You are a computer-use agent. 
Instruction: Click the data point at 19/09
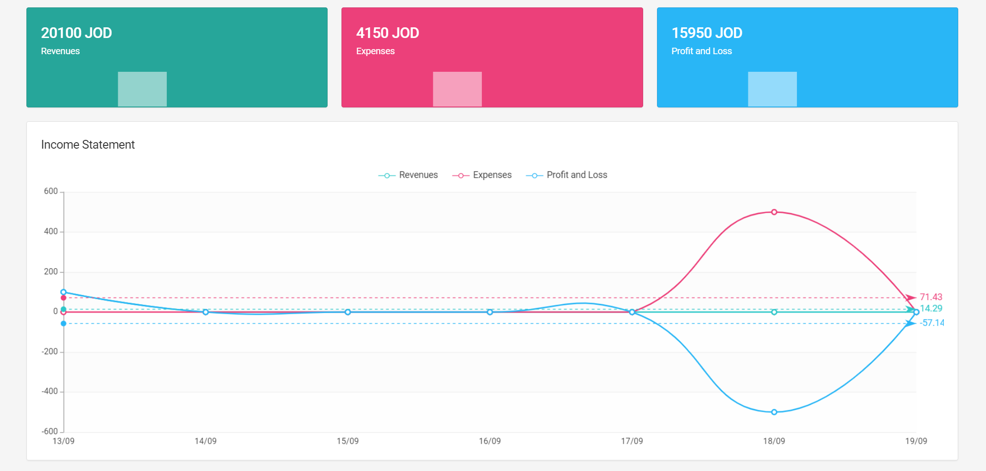pyautogui.click(x=916, y=312)
